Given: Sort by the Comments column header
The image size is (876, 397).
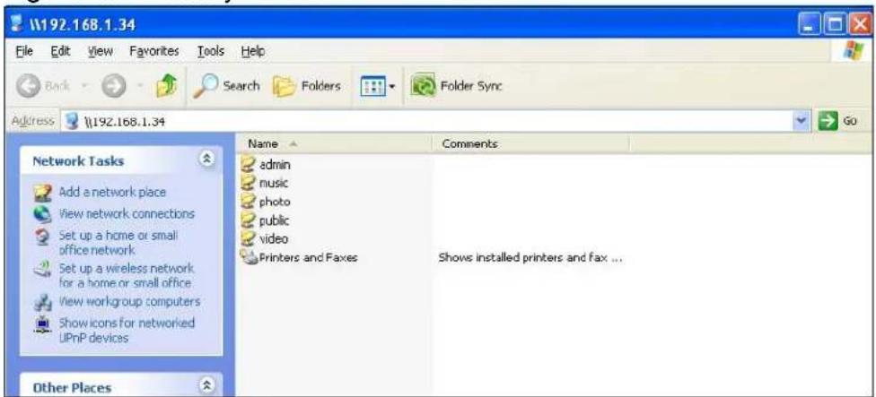Looking at the screenshot, I should tap(531, 144).
